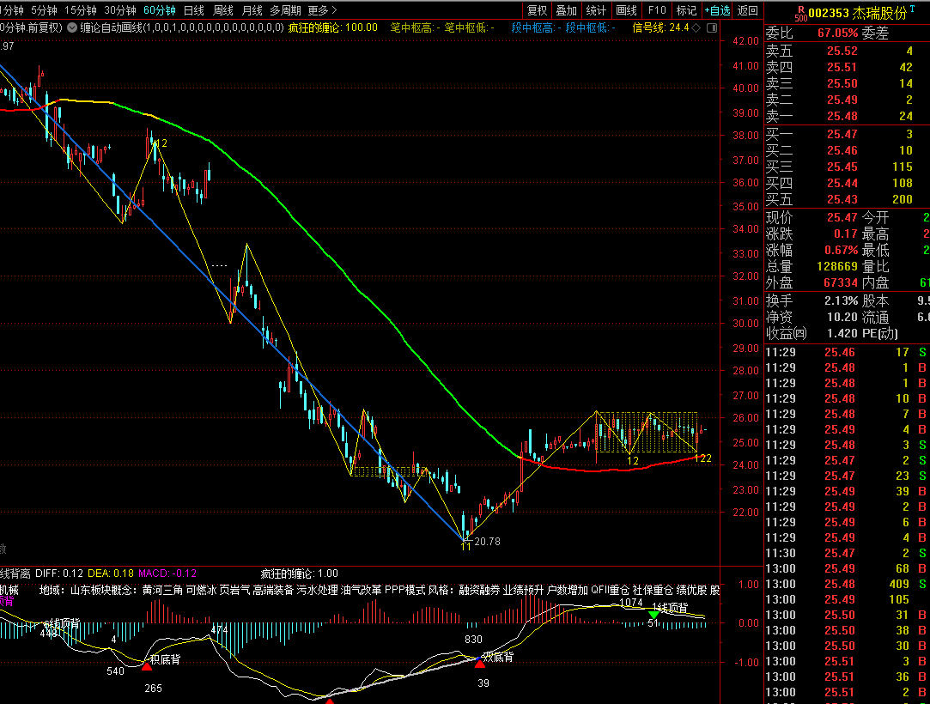The width and height of the screenshot is (930, 704).
Task: Click the 叠加 overlay button
Action: coord(567,10)
